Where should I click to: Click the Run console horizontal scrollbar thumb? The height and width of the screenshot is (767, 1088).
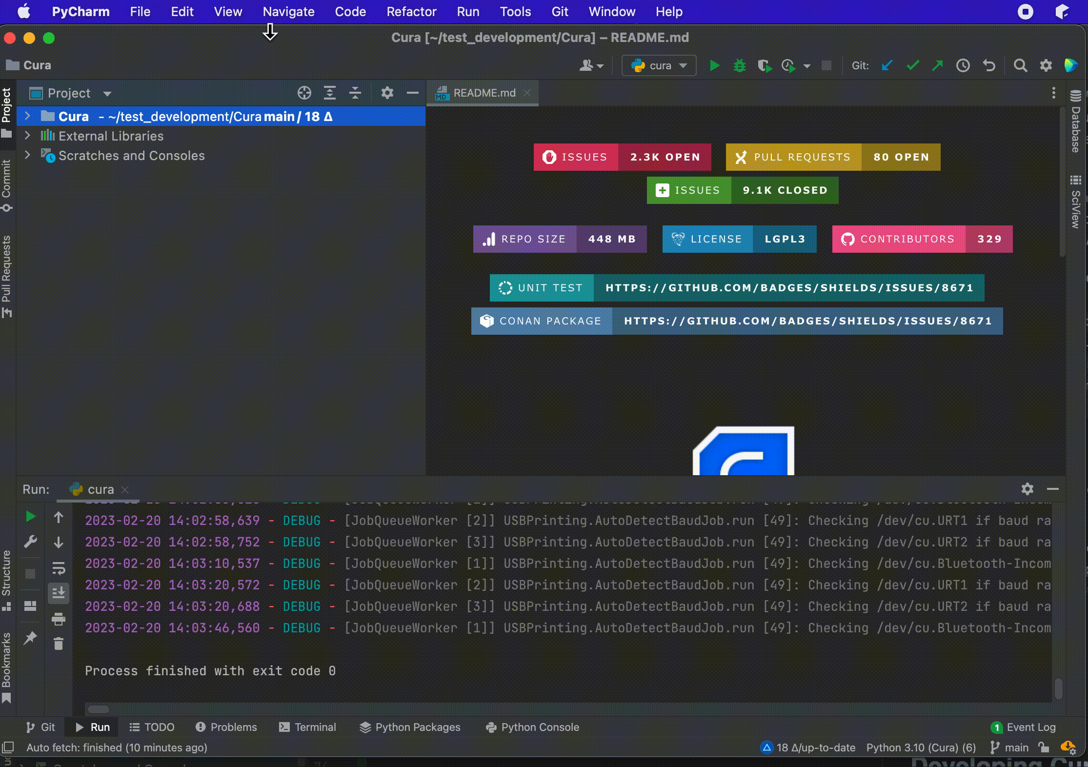pyautogui.click(x=99, y=709)
